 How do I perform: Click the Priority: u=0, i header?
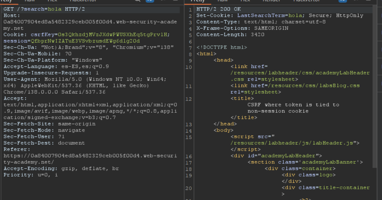click(x=31, y=175)
